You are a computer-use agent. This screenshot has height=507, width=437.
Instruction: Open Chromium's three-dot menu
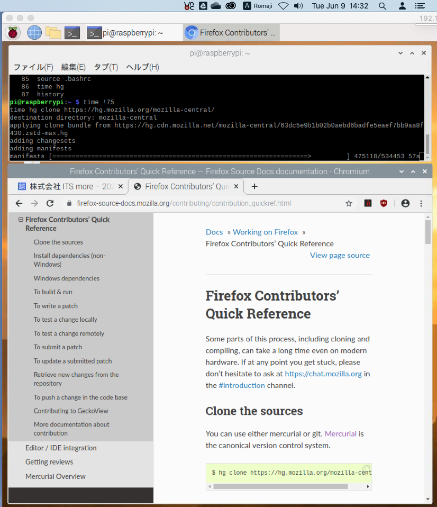(421, 203)
